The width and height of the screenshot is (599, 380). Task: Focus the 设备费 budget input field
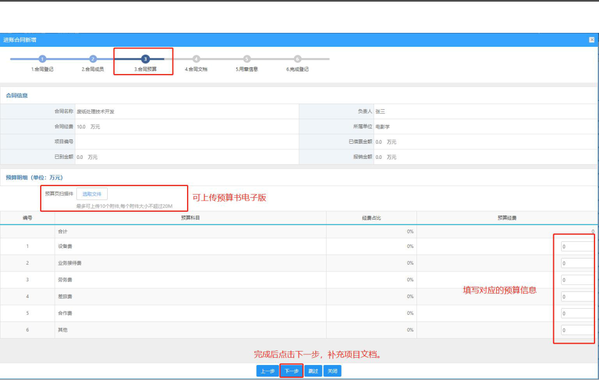578,247
